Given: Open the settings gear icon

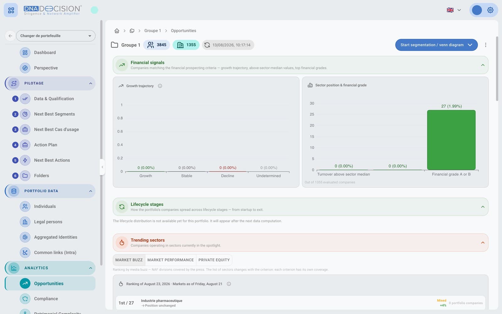Looking at the screenshot, I should [490, 10].
